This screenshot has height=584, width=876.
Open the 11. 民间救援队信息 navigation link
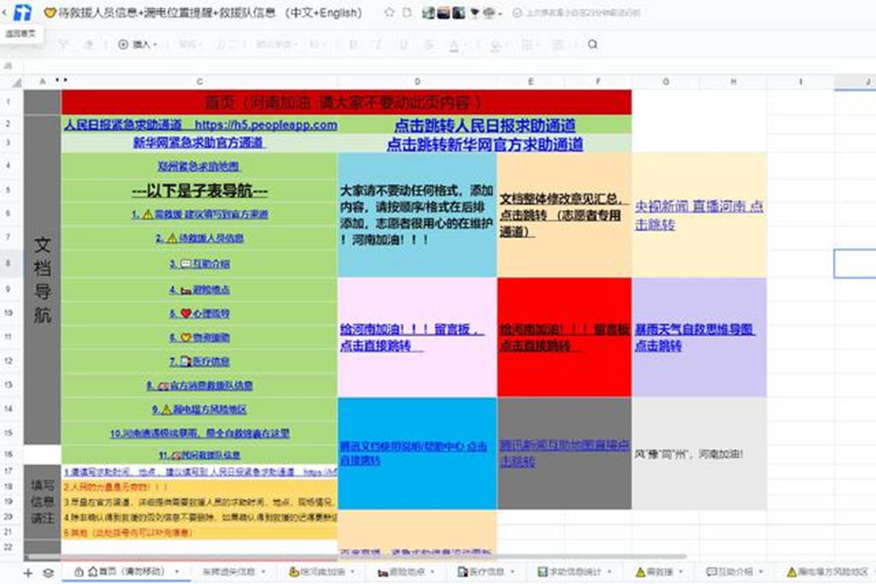(199, 455)
